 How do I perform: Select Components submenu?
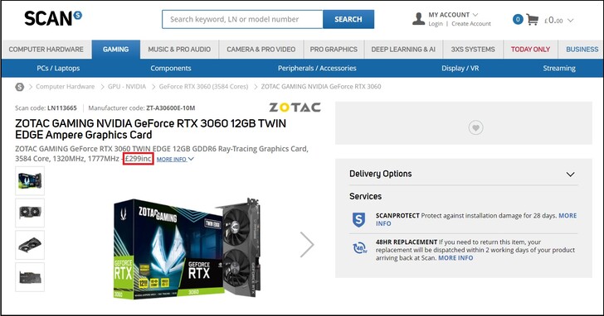[x=171, y=69]
